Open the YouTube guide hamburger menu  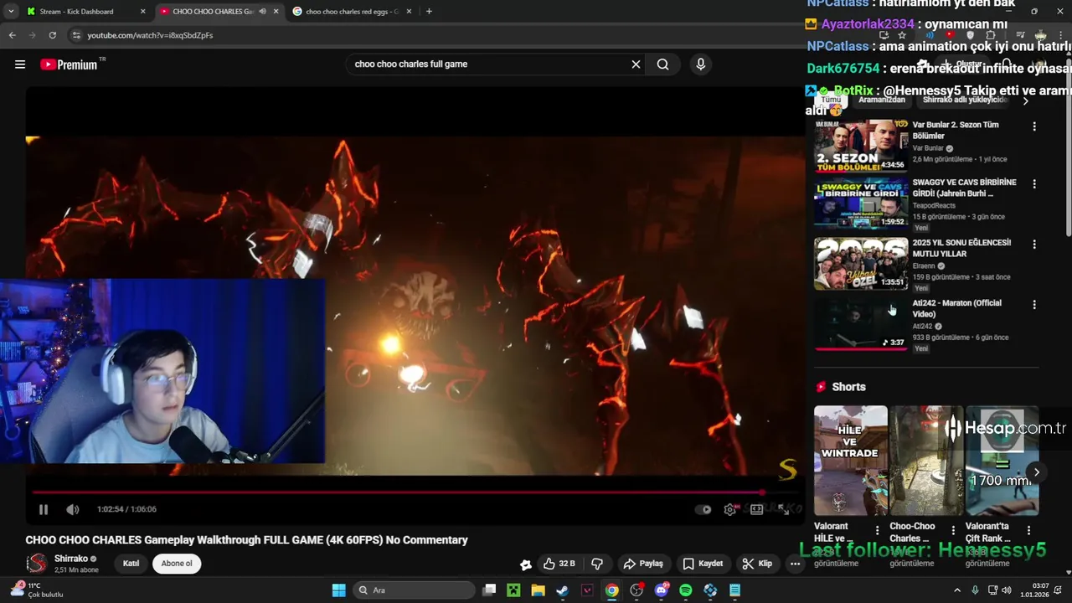[x=20, y=64]
